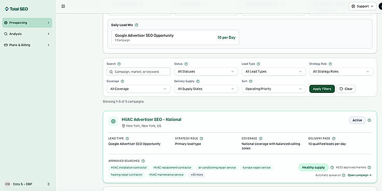Click the CD avatar initials in sidebar
382x191 pixels.
coord(8,184)
